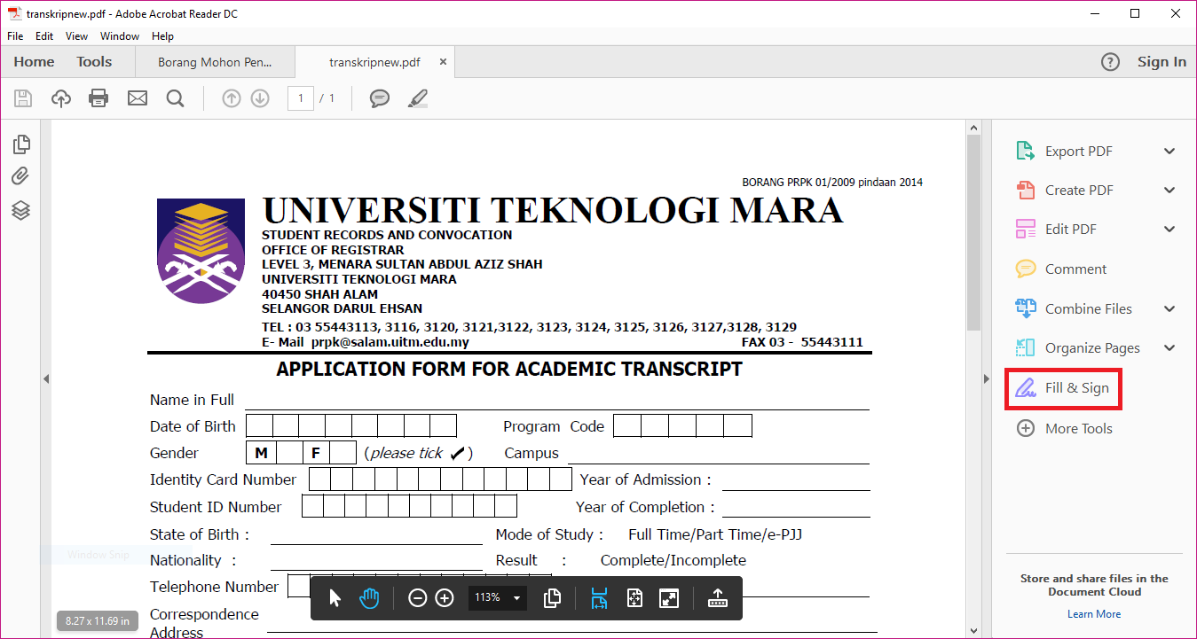The height and width of the screenshot is (639, 1197).
Task: Open the Fill & Sign tool
Action: point(1063,388)
